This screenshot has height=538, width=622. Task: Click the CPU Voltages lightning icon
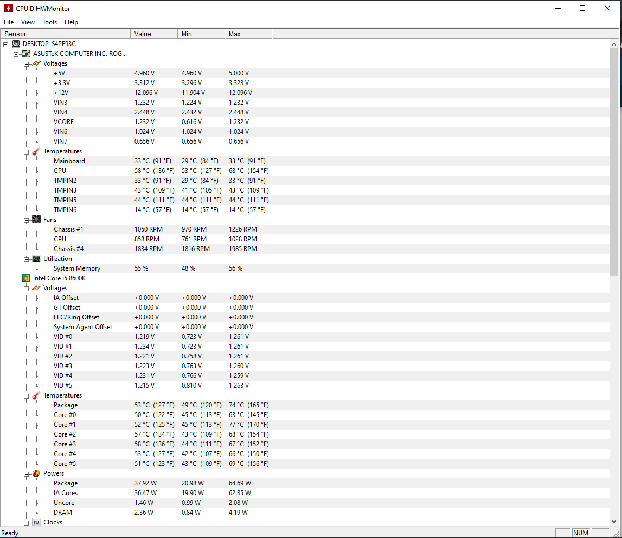tap(36, 288)
